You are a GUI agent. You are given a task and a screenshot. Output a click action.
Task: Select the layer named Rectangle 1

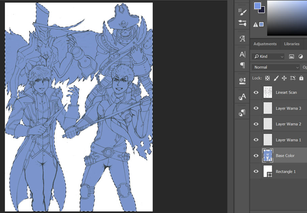pos(286,171)
